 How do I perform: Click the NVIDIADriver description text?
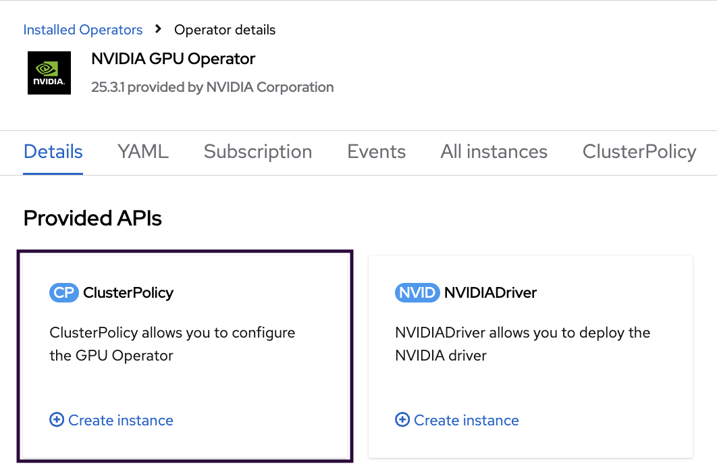click(522, 344)
